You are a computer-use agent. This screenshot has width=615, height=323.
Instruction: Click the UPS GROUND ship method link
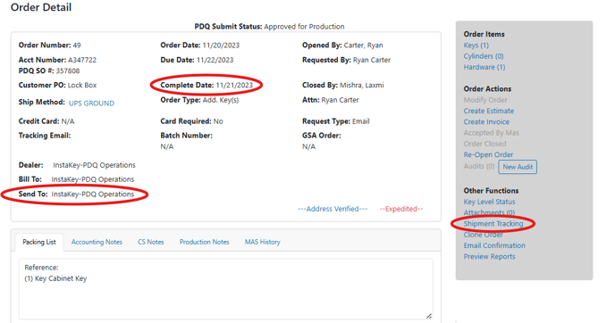[x=91, y=104]
